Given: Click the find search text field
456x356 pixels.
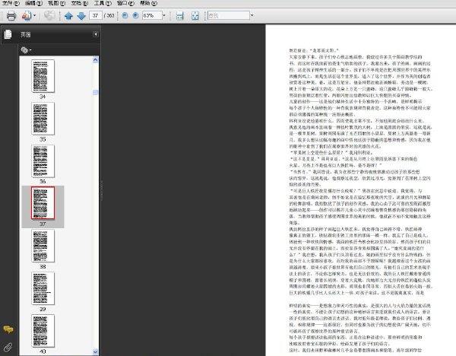Looking at the screenshot, I should [x=229, y=15].
